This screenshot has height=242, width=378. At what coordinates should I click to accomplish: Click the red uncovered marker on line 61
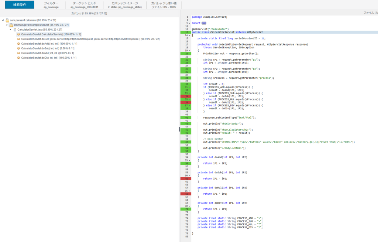click(x=185, y=178)
